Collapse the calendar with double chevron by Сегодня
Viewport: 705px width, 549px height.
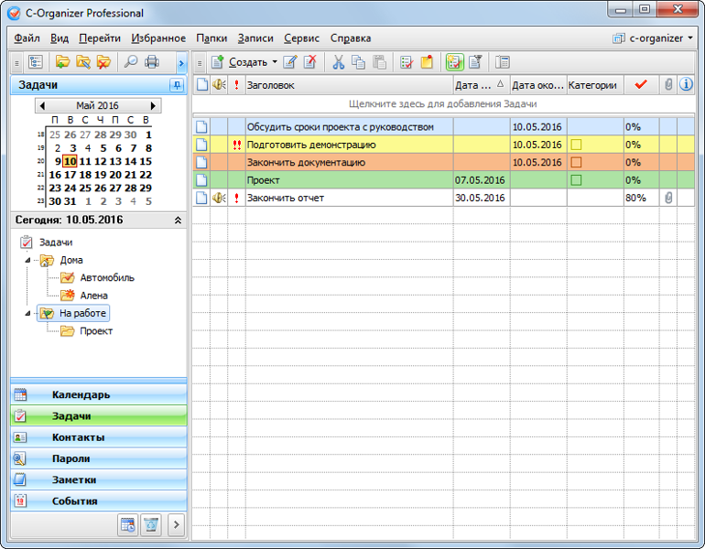(x=178, y=221)
